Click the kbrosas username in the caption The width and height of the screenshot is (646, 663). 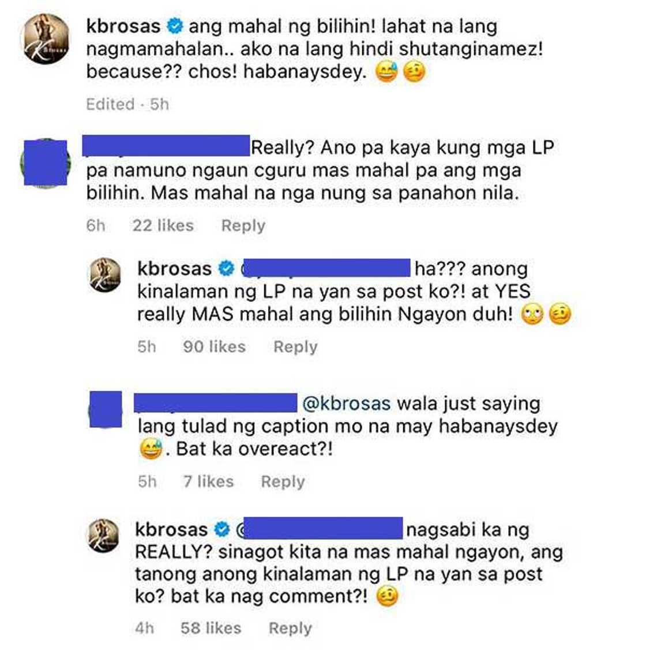pyautogui.click(x=123, y=26)
